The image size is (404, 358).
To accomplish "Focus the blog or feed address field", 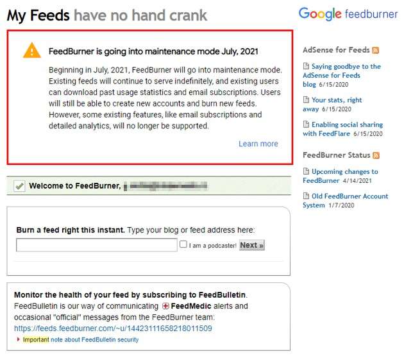I will pos(96,245).
